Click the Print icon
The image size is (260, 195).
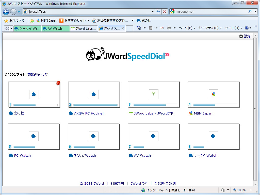pyautogui.click(x=169, y=28)
